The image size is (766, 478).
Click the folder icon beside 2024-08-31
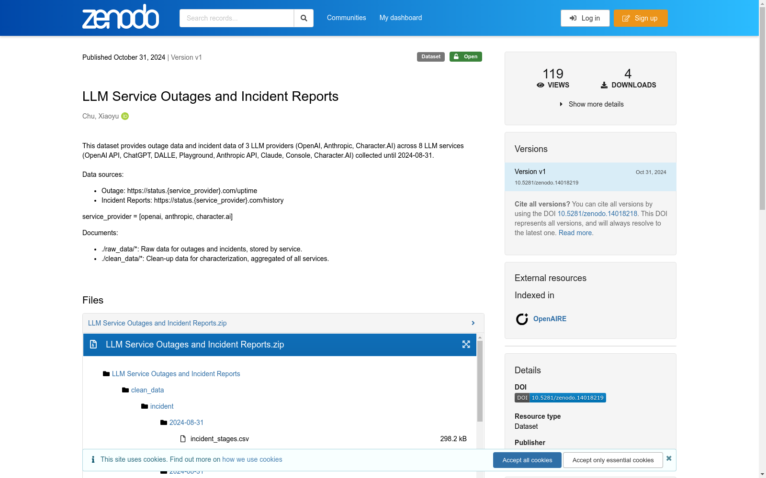pyautogui.click(x=164, y=423)
